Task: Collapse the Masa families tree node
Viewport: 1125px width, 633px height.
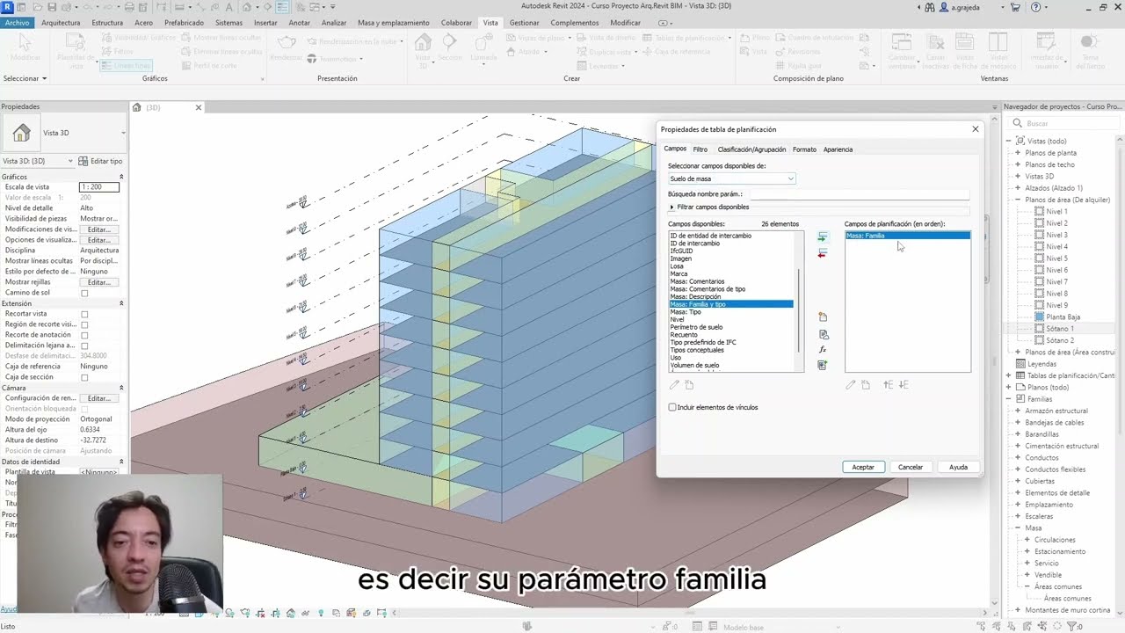Action: pyautogui.click(x=1018, y=528)
